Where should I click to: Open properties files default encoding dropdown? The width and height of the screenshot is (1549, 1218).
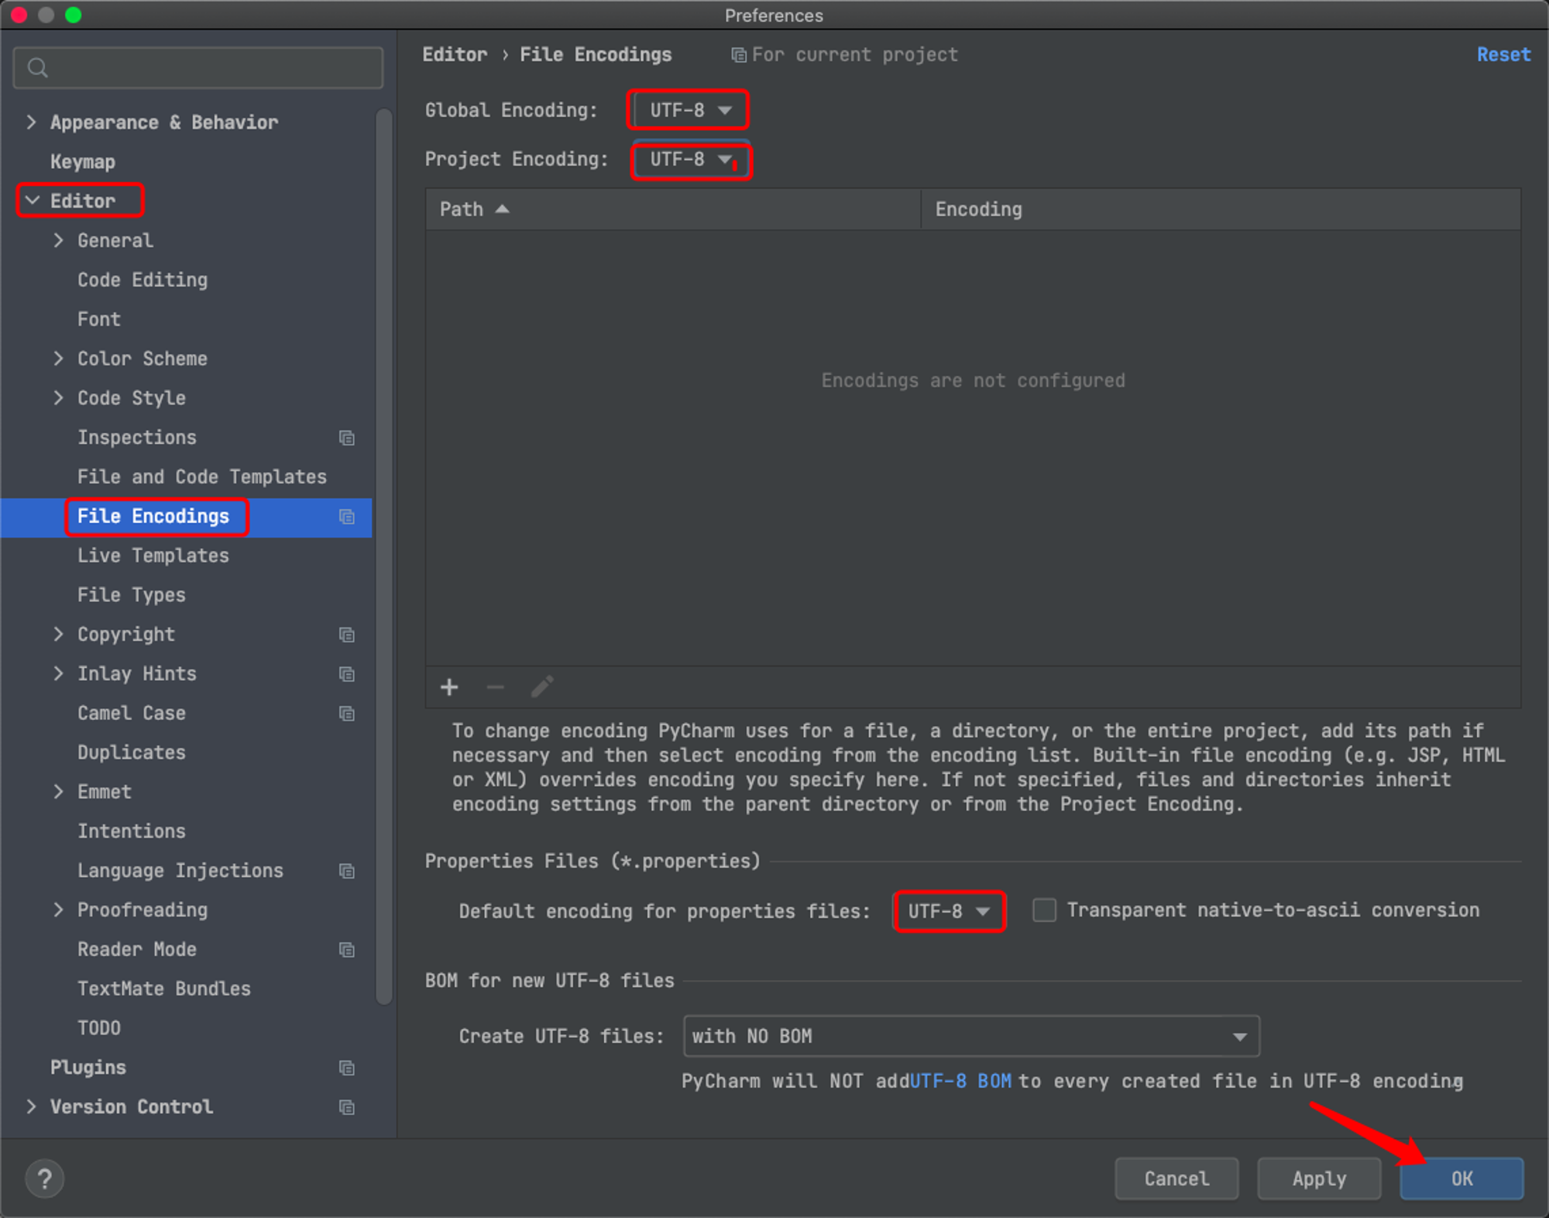pyautogui.click(x=949, y=911)
